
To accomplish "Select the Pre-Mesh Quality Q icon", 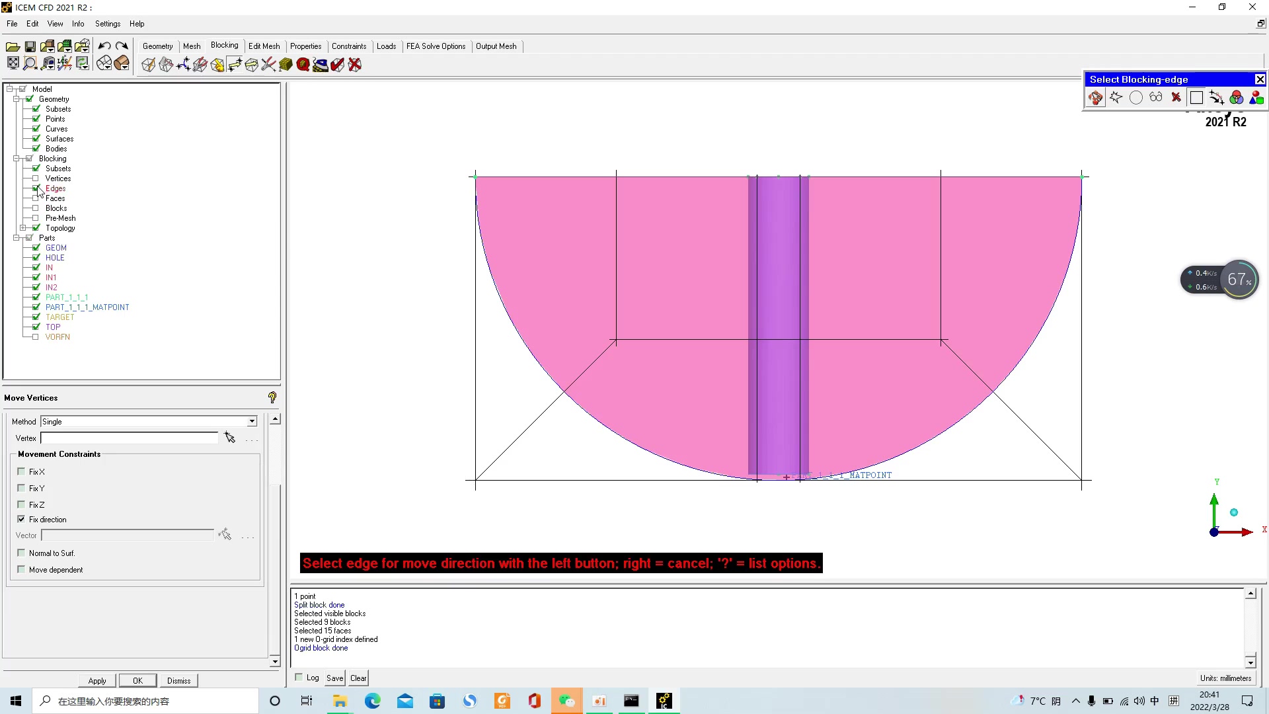I will pyautogui.click(x=303, y=64).
